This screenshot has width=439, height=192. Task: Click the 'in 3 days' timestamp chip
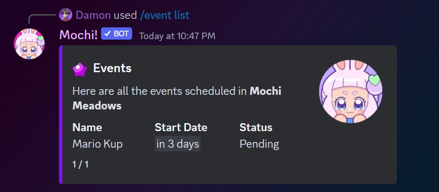click(x=177, y=144)
